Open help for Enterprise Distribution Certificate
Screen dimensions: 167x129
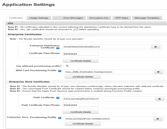coord(58,48)
